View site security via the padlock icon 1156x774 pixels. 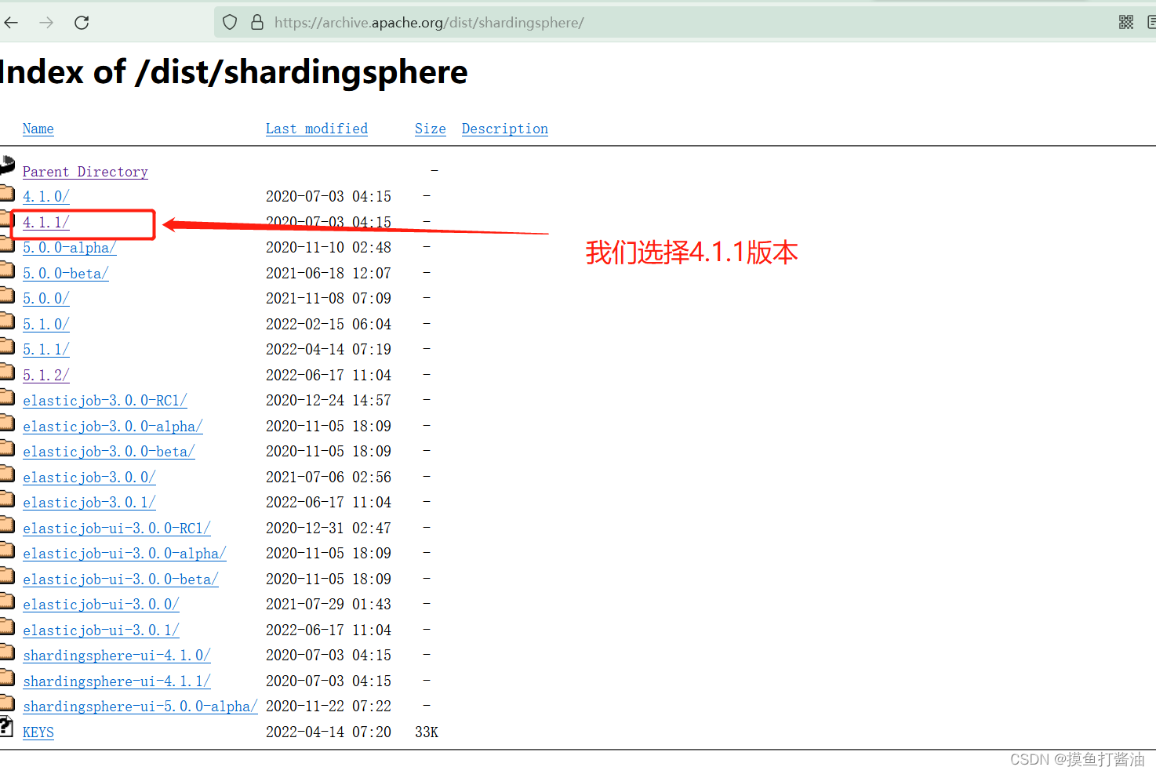(x=257, y=23)
